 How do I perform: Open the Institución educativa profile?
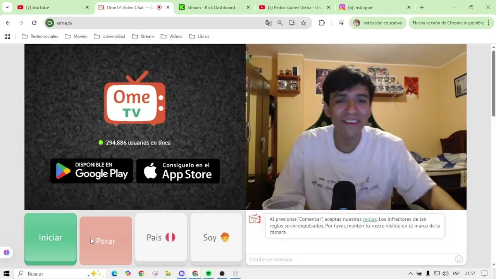point(378,23)
